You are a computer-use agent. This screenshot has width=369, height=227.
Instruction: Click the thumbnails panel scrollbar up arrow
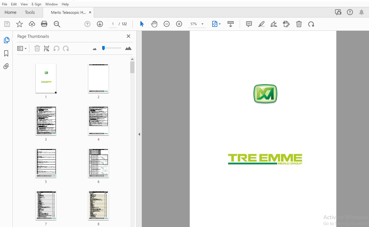tap(132, 59)
